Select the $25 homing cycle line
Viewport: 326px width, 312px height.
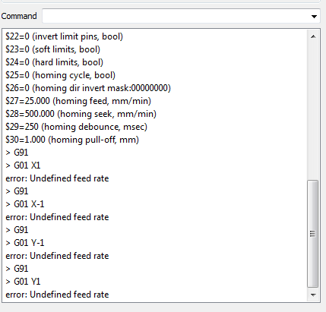pos(60,75)
